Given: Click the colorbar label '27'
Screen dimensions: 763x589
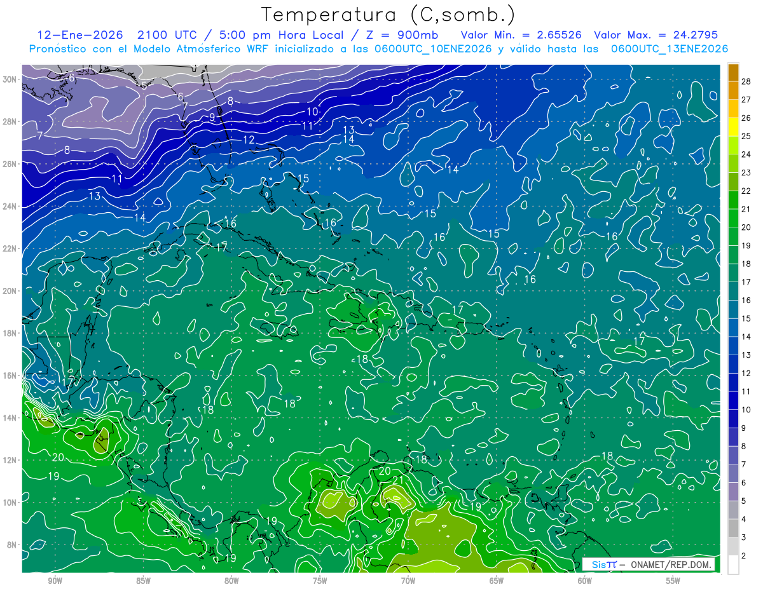Looking at the screenshot, I should (x=746, y=100).
